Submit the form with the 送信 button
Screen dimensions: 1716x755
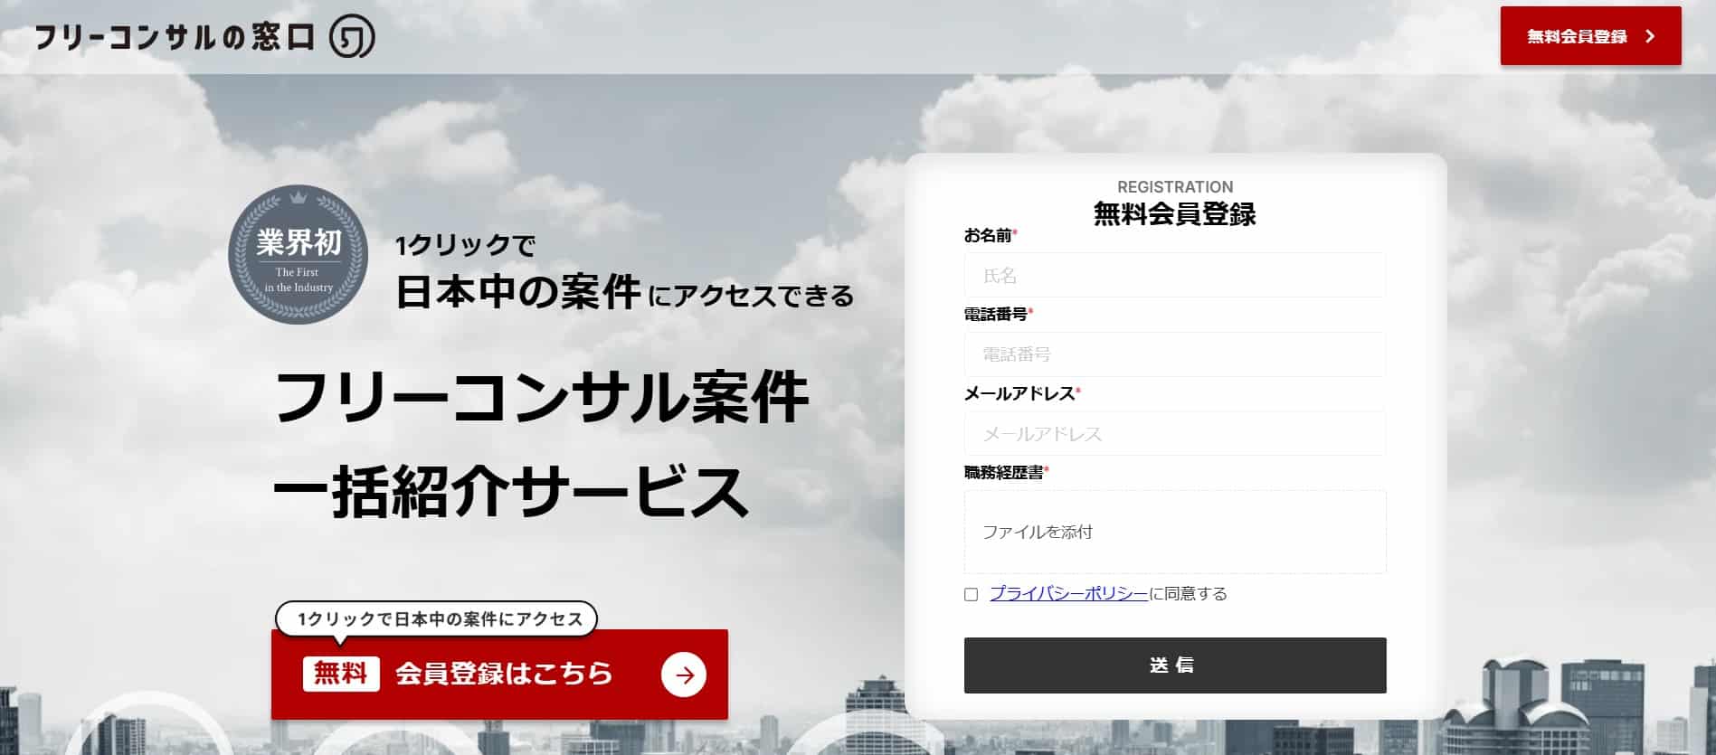(x=1174, y=665)
